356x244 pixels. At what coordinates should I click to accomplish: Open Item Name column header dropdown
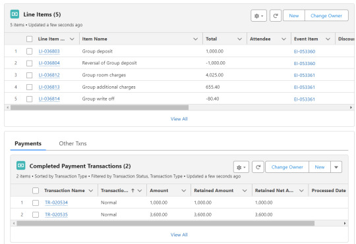(196, 39)
